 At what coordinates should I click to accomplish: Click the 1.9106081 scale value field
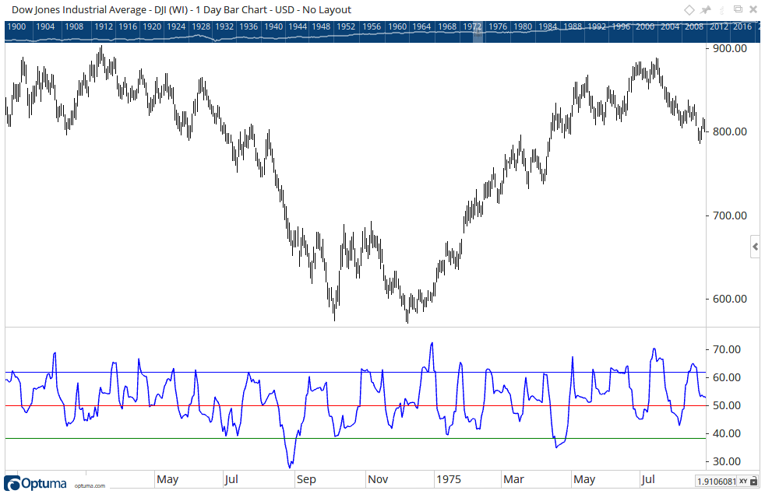[716, 482]
